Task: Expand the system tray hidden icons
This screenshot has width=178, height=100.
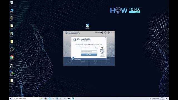Action: pyautogui.click(x=150, y=98)
